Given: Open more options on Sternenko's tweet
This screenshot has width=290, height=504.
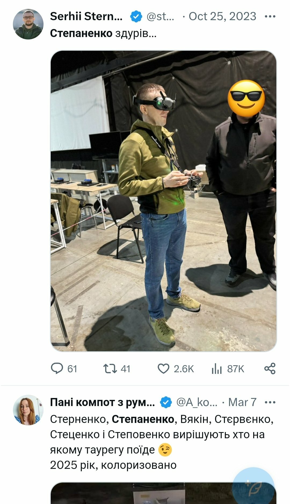Looking at the screenshot, I should [x=270, y=16].
